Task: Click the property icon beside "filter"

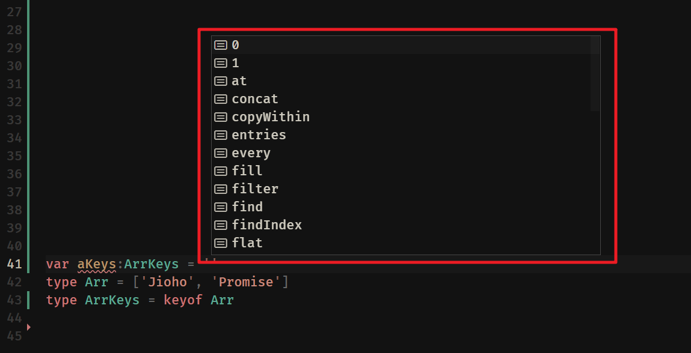Action: point(221,189)
